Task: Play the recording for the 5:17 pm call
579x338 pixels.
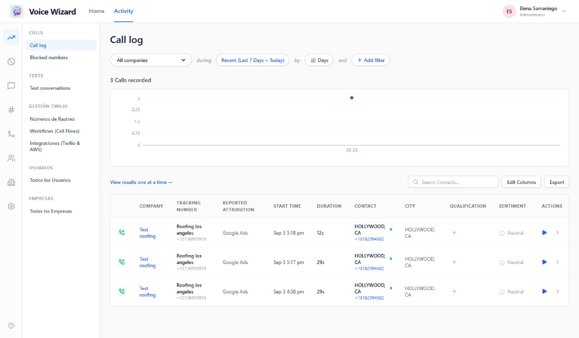Action: 545,262
